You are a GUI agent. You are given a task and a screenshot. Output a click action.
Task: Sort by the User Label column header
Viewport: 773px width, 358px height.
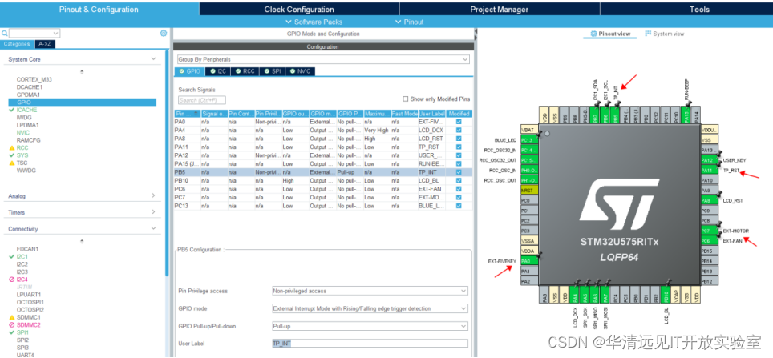pyautogui.click(x=431, y=113)
